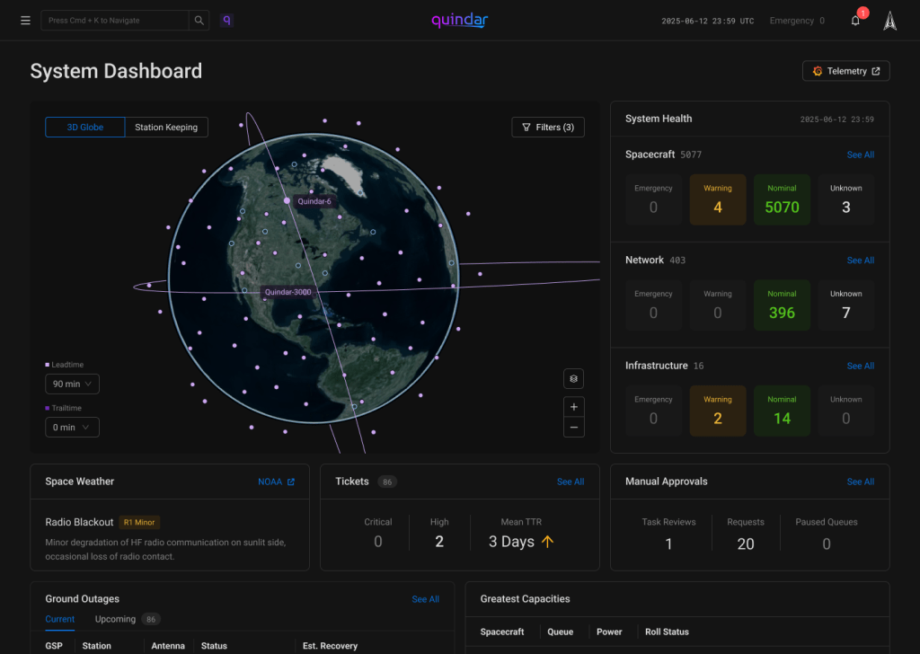The image size is (920, 654).
Task: Click the search magnifier icon
Action: point(199,21)
